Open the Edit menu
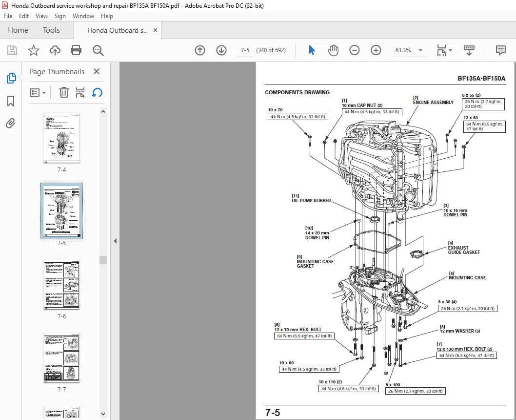 click(24, 16)
